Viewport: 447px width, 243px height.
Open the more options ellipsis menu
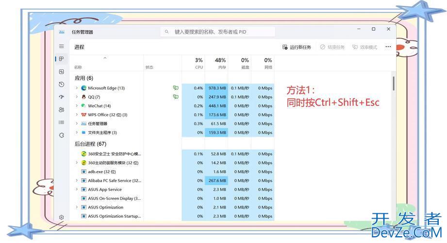pos(388,47)
